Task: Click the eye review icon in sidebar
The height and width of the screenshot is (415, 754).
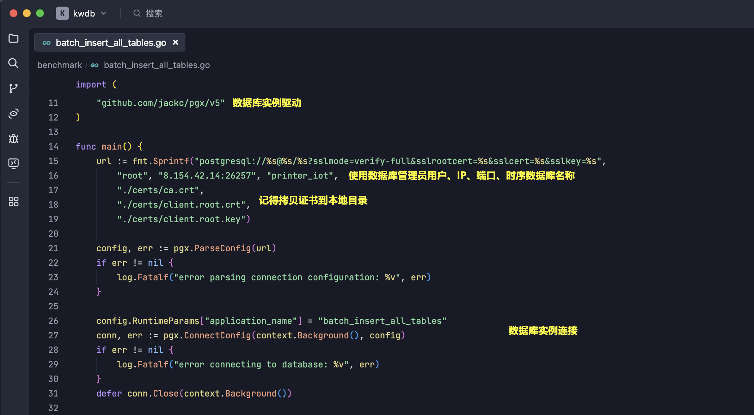Action: 14,113
